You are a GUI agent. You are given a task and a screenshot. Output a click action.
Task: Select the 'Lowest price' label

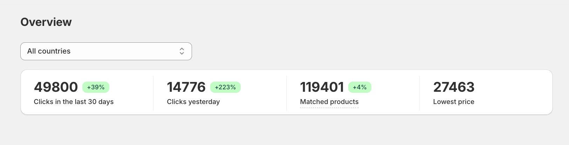pos(453,102)
